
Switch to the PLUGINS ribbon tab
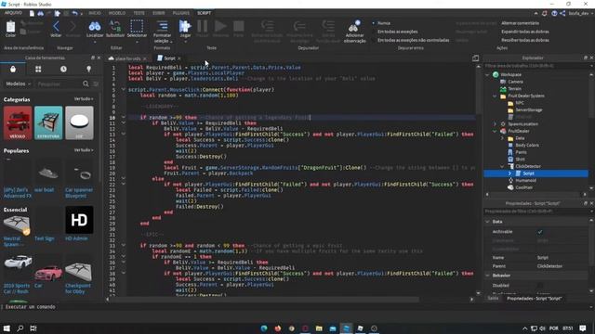coord(181,13)
